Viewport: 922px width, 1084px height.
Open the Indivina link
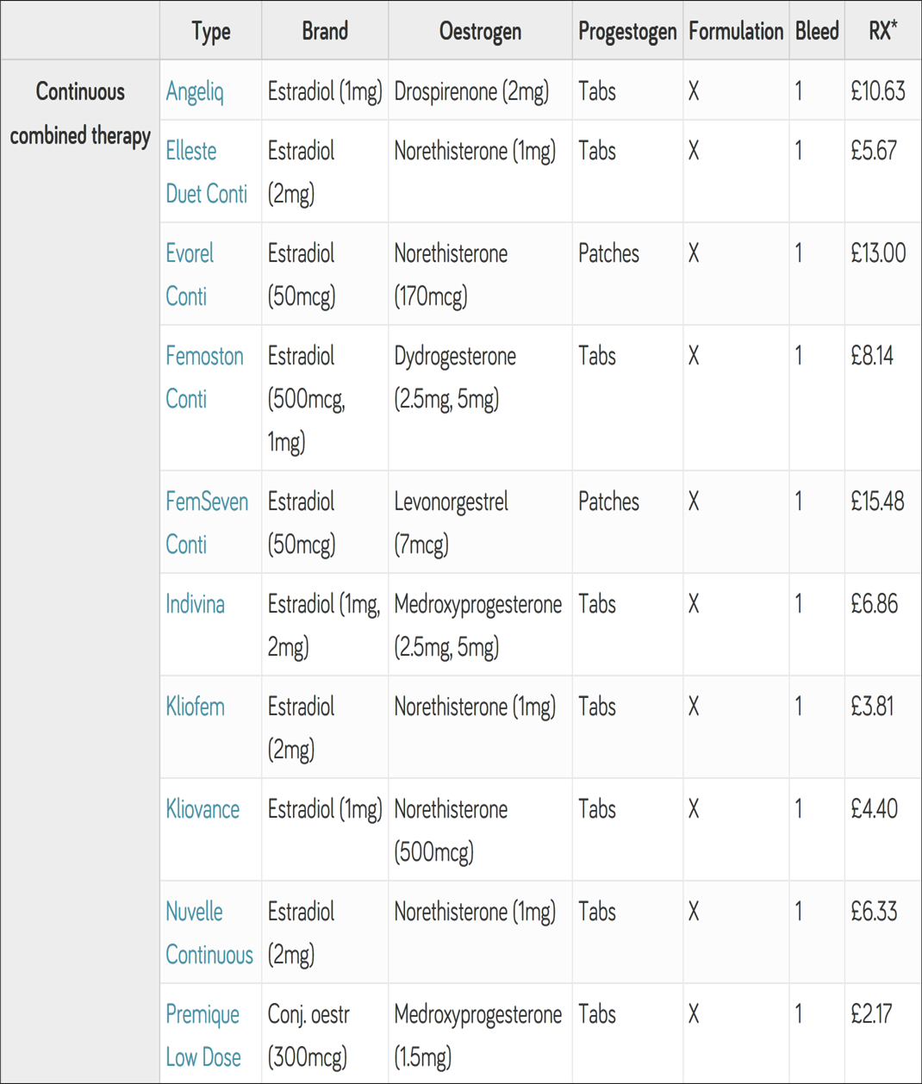(195, 604)
